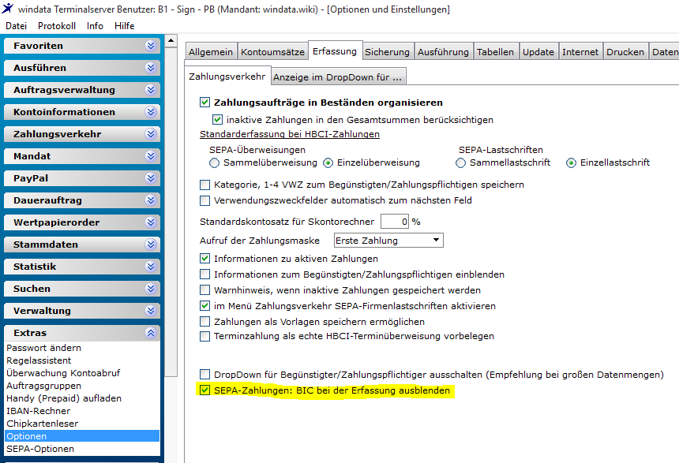Viewport: 679px width, 463px height.
Task: Select Einzellastschrift radio button
Action: [x=571, y=162]
